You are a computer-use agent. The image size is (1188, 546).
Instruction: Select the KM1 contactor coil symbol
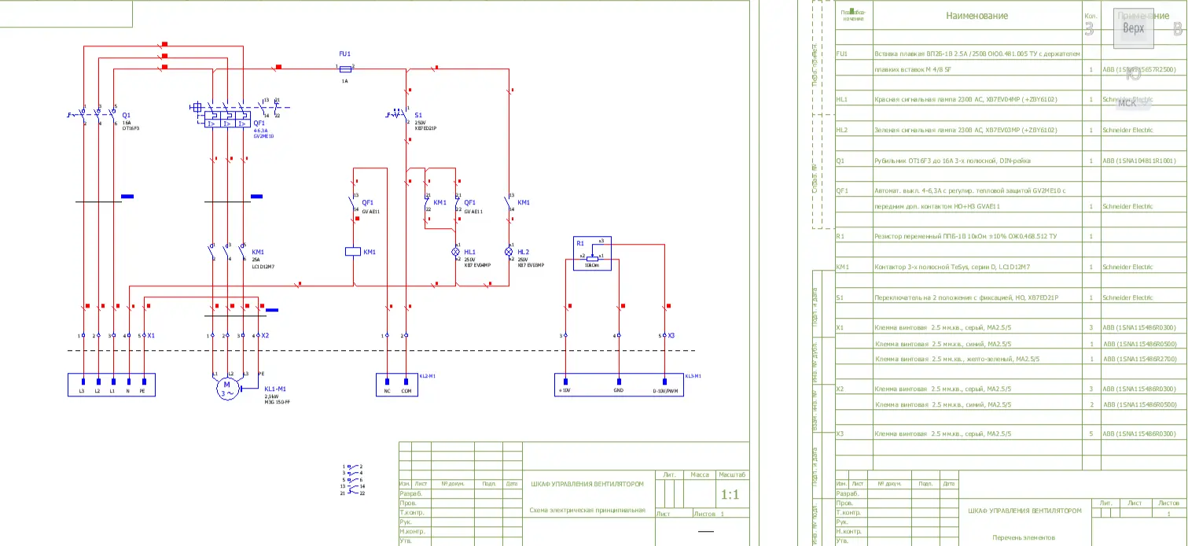[353, 252]
